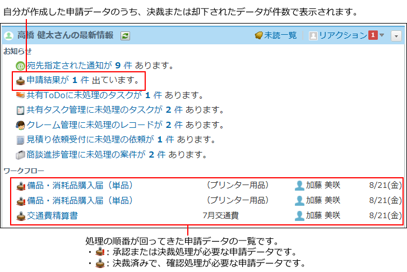Click the stamp icon beside 交通費精算書

pos(21,216)
